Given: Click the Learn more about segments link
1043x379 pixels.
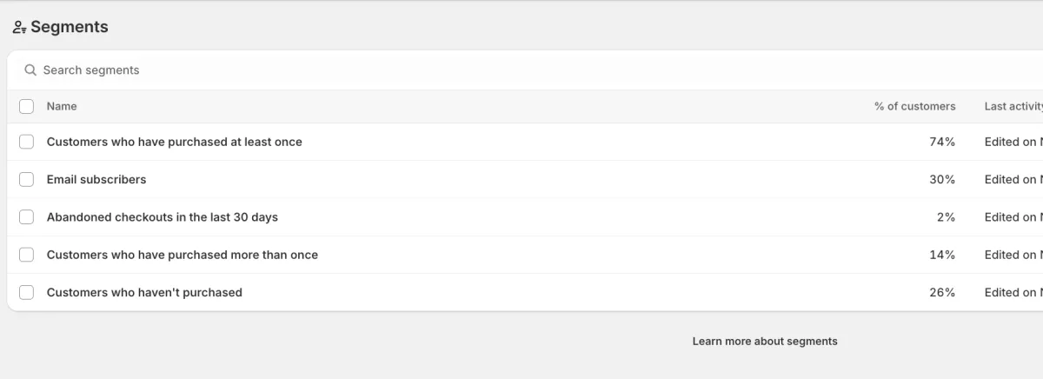Looking at the screenshot, I should coord(765,342).
